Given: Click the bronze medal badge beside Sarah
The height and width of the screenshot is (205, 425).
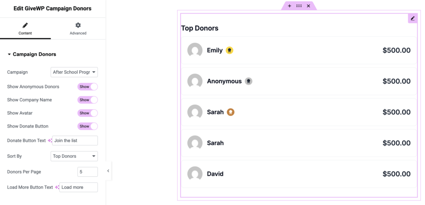Looking at the screenshot, I should (231, 112).
